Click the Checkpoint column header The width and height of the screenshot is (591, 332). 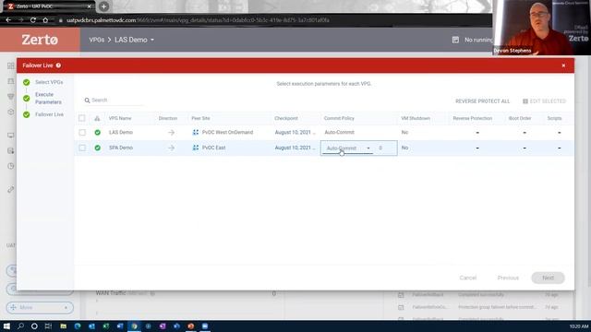[x=286, y=118]
